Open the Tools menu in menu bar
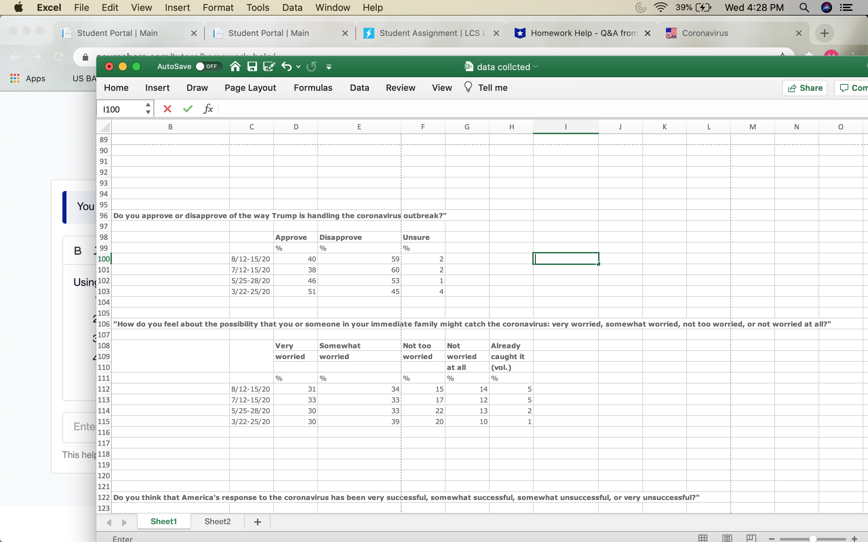This screenshot has height=542, width=868. click(x=258, y=7)
